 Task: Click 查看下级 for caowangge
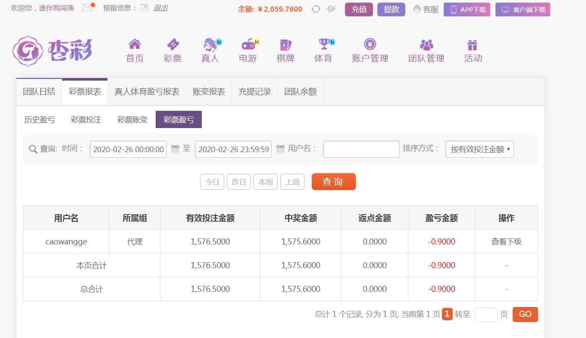point(506,242)
